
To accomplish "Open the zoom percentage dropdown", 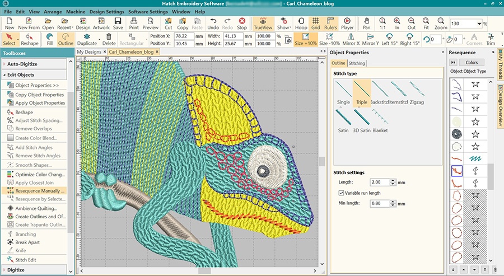I will (x=479, y=24).
